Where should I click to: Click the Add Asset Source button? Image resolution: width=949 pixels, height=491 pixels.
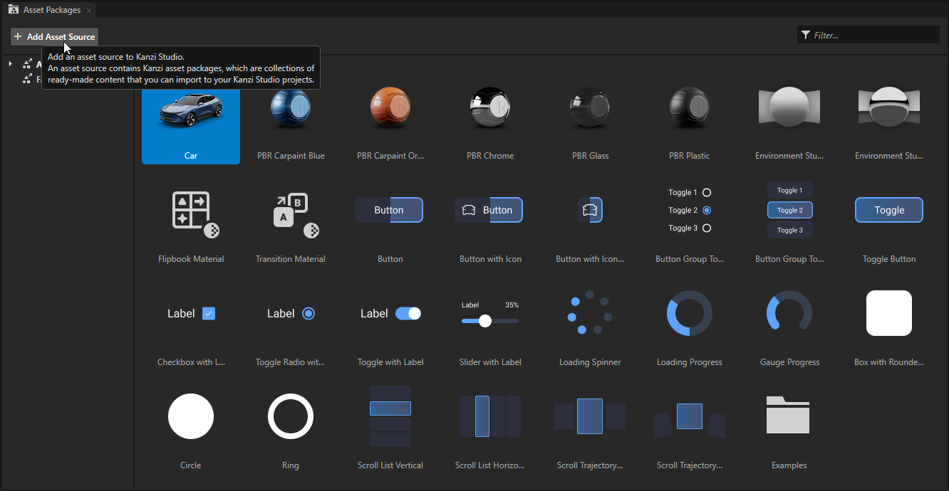pyautogui.click(x=54, y=36)
